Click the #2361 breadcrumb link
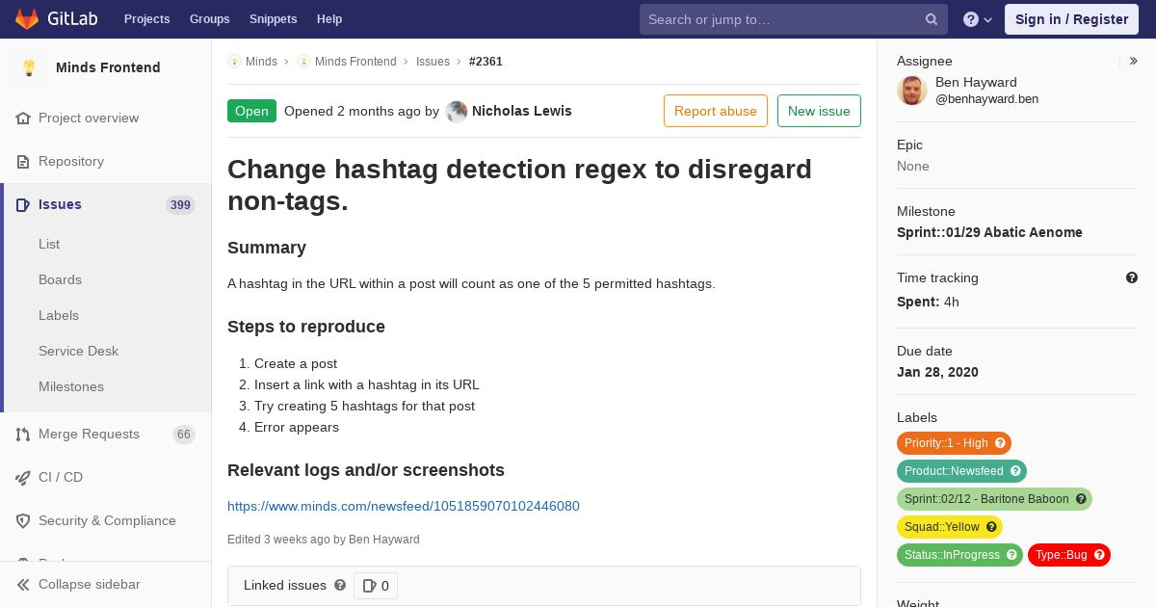The width and height of the screenshot is (1156, 607). (x=486, y=62)
